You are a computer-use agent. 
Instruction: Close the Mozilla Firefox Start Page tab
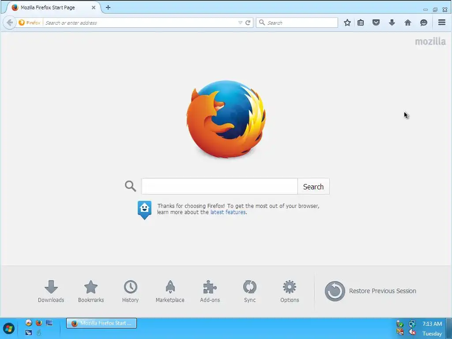point(94,8)
